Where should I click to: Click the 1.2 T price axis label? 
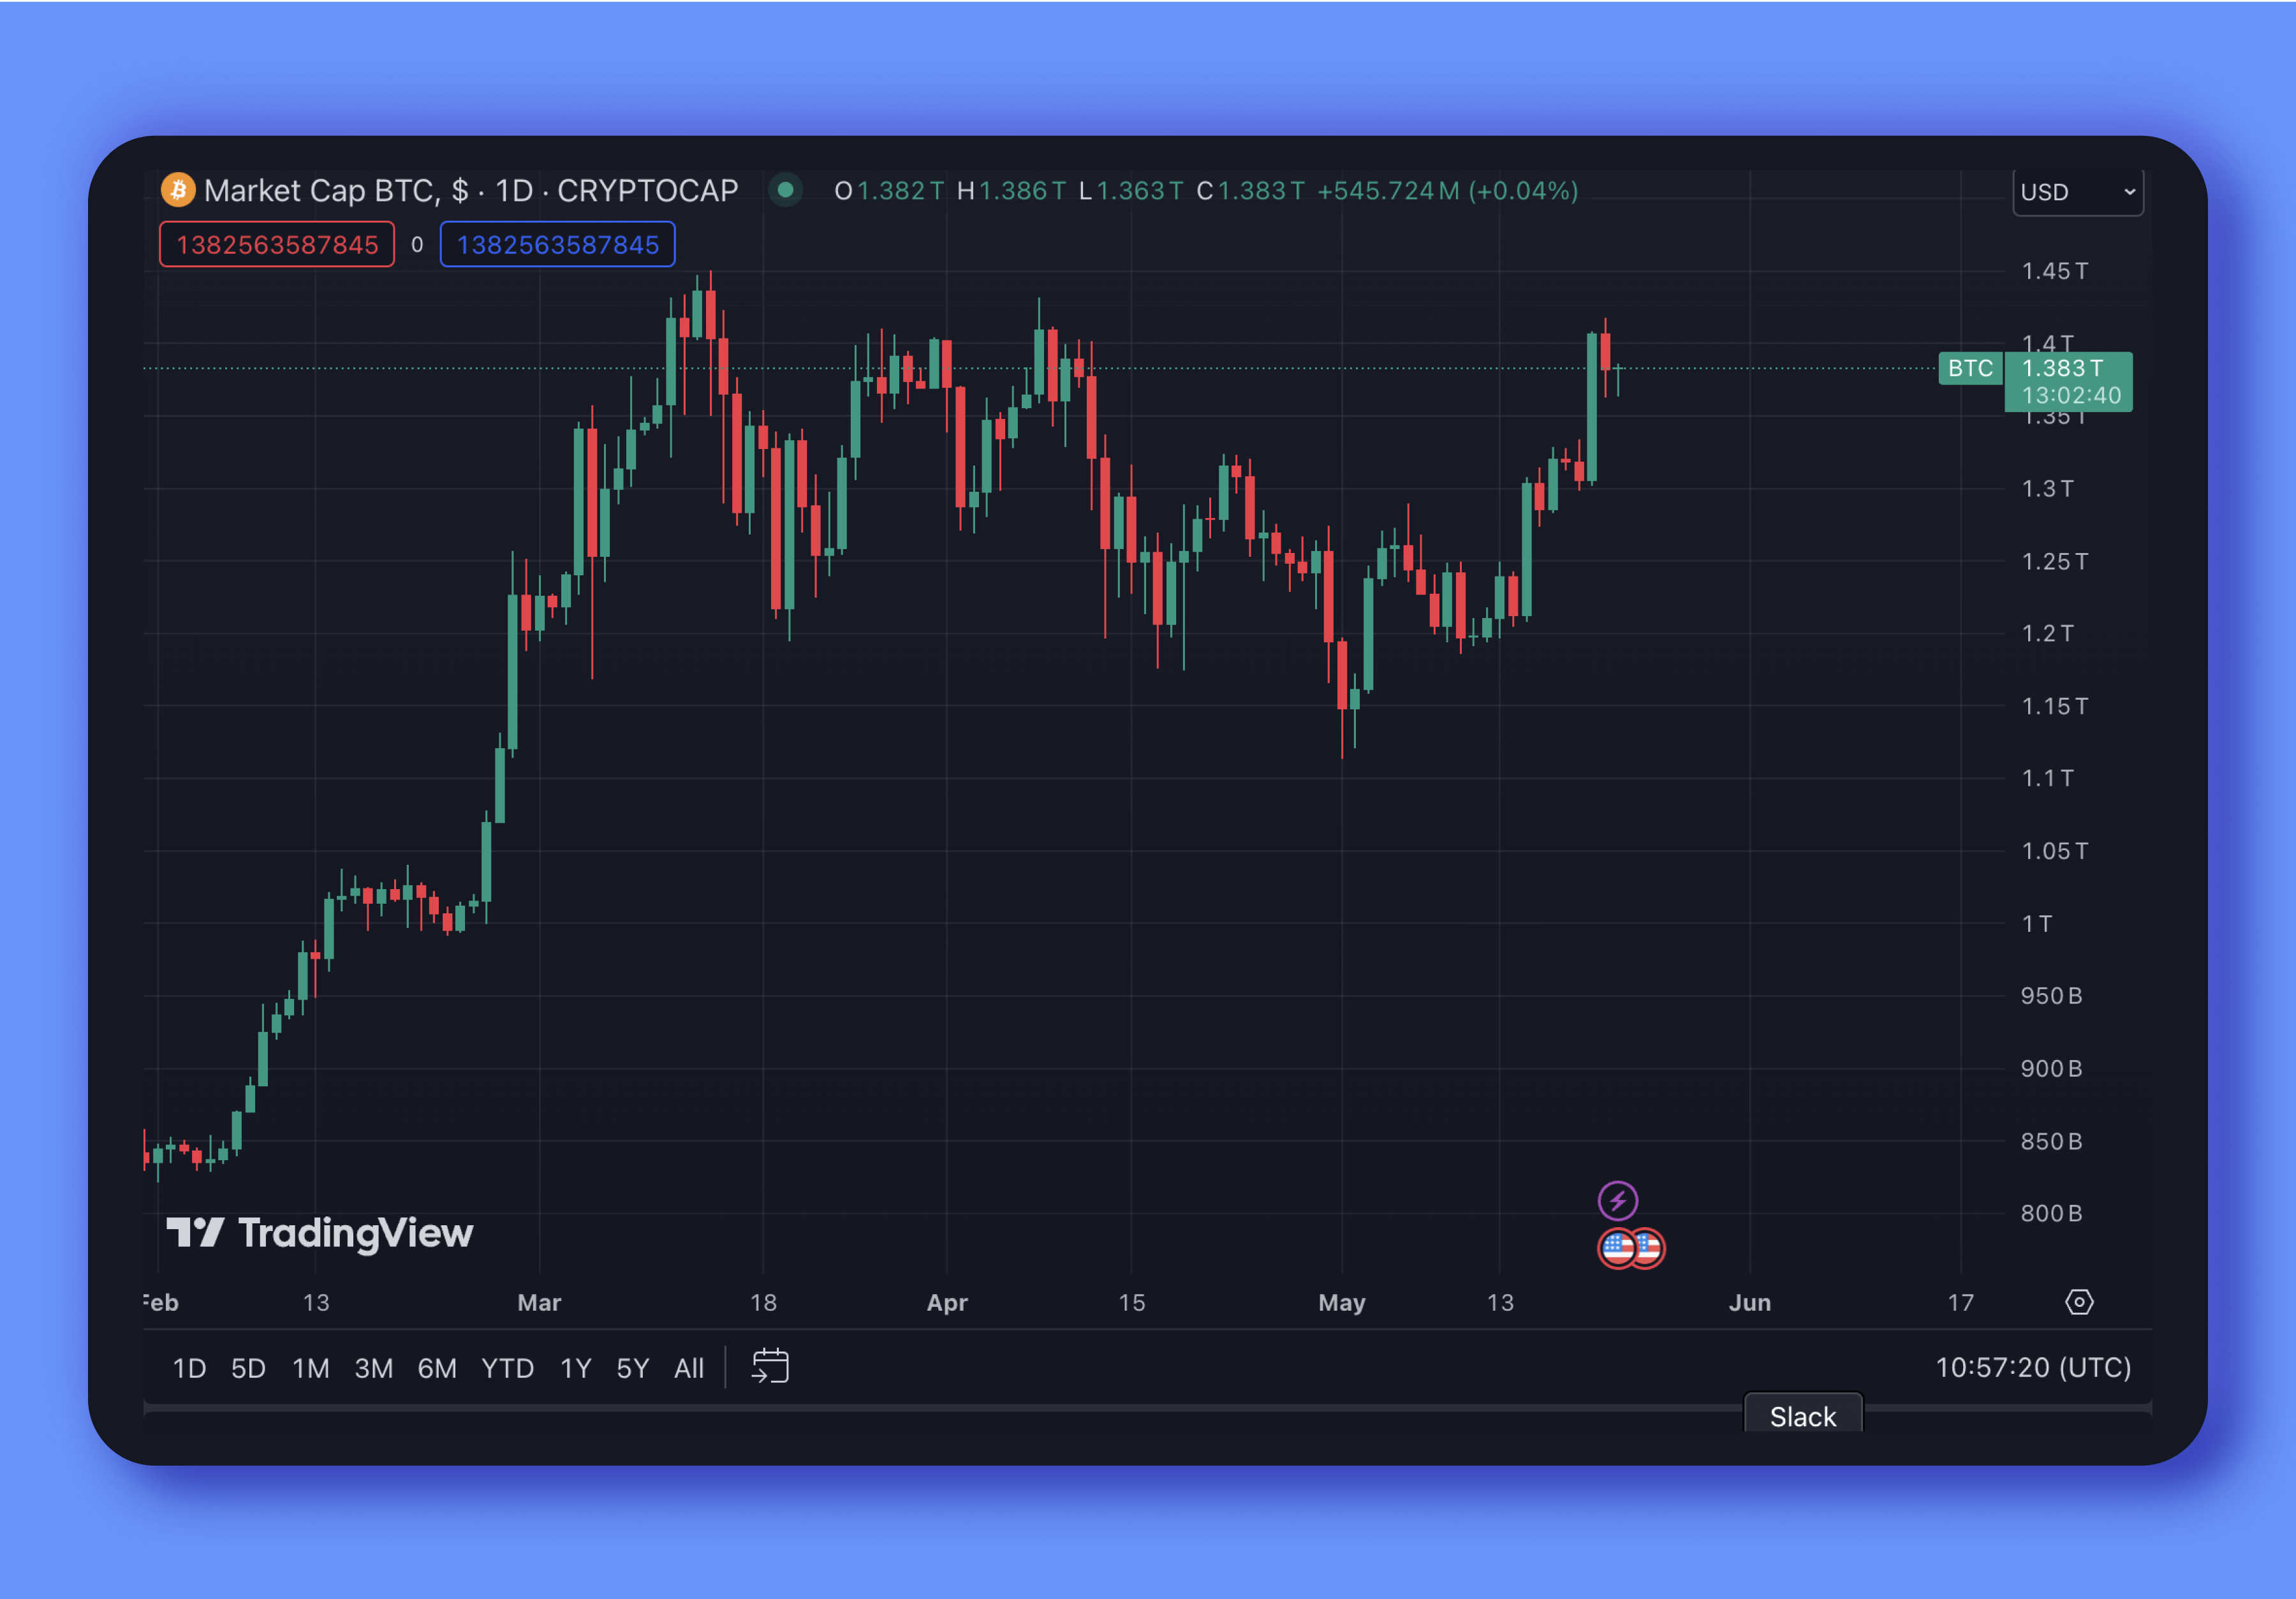[2047, 633]
